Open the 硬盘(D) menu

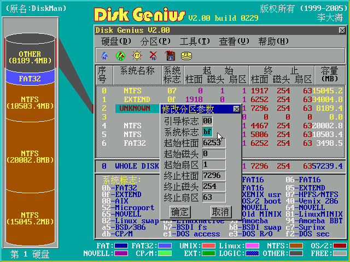[x=116, y=41]
